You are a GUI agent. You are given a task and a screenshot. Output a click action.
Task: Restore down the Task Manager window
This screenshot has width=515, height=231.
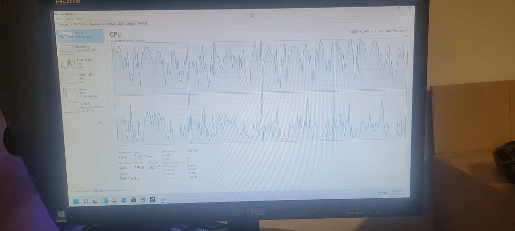(x=399, y=9)
